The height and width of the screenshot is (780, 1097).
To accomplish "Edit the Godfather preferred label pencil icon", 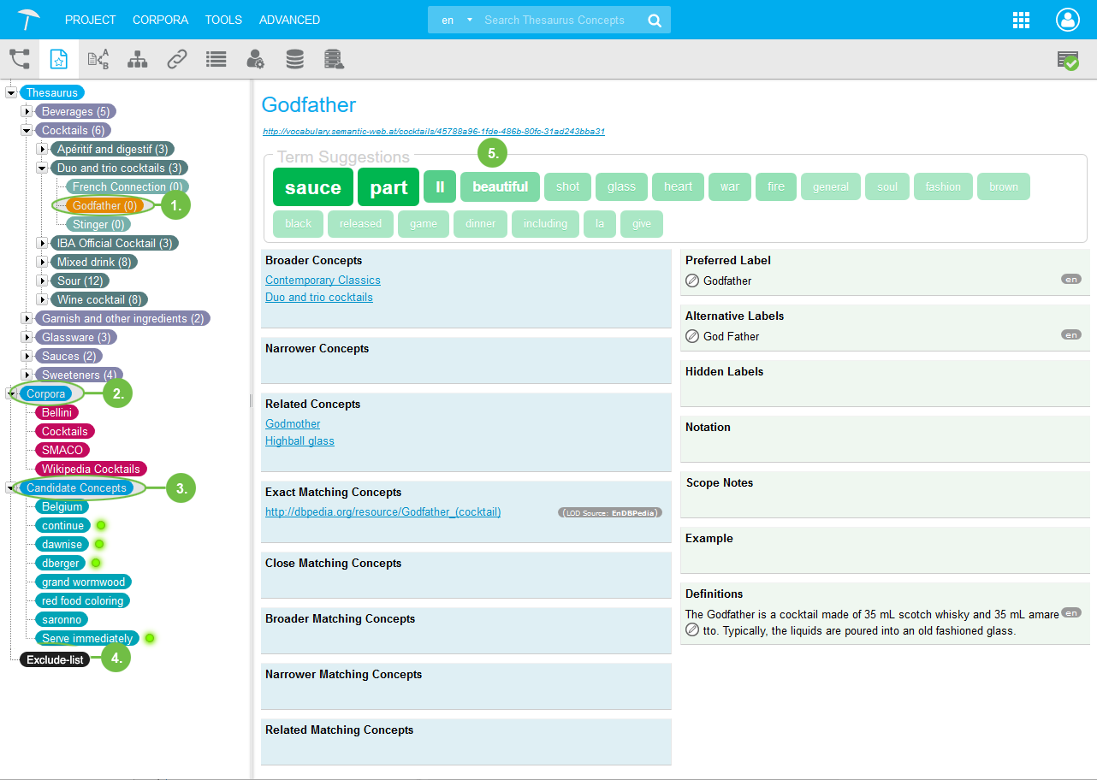I will (693, 281).
